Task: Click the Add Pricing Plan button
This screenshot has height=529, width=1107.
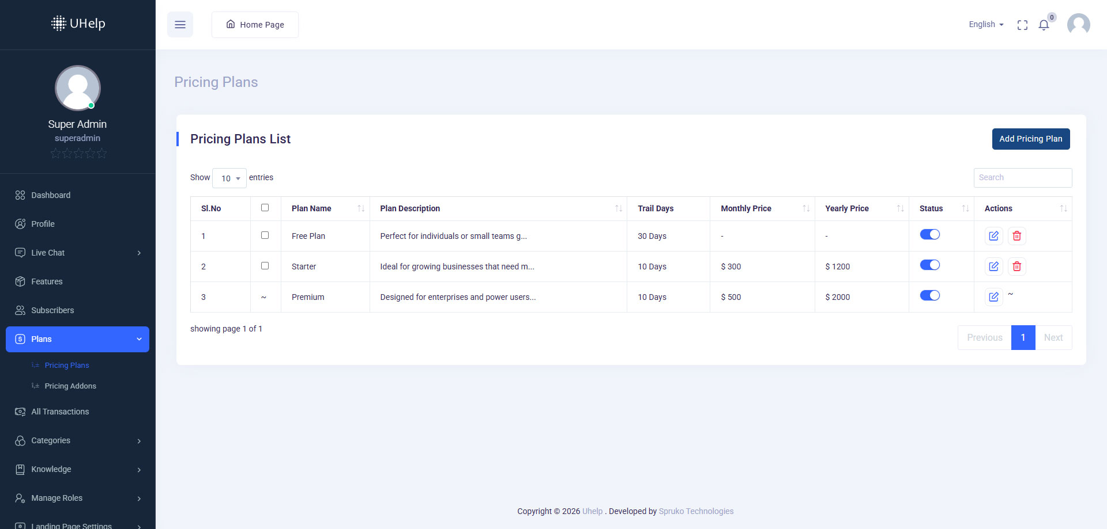Action: (1030, 139)
